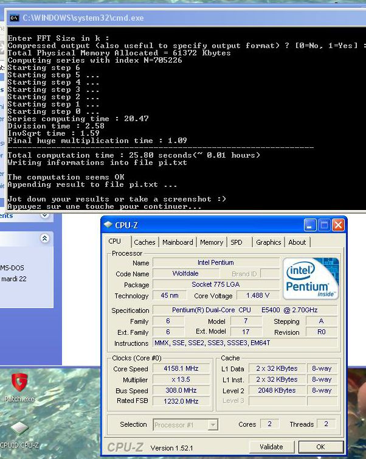Viewport: 366px width, 459px height.
Task: Click the cmd.exe window title bar
Action: pos(185,18)
